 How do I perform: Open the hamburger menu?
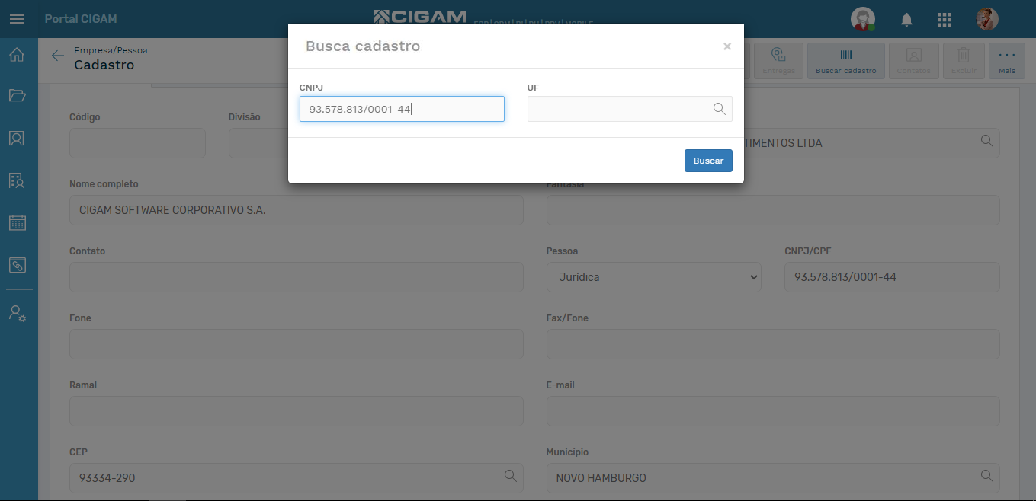tap(17, 19)
